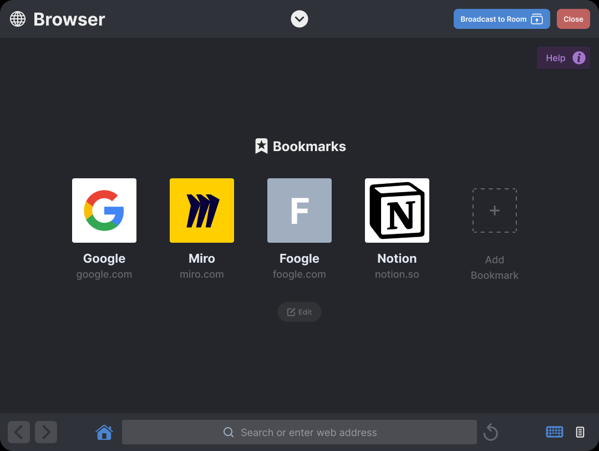The image size is (599, 451).
Task: Click the miro.com link text
Action: pos(202,274)
